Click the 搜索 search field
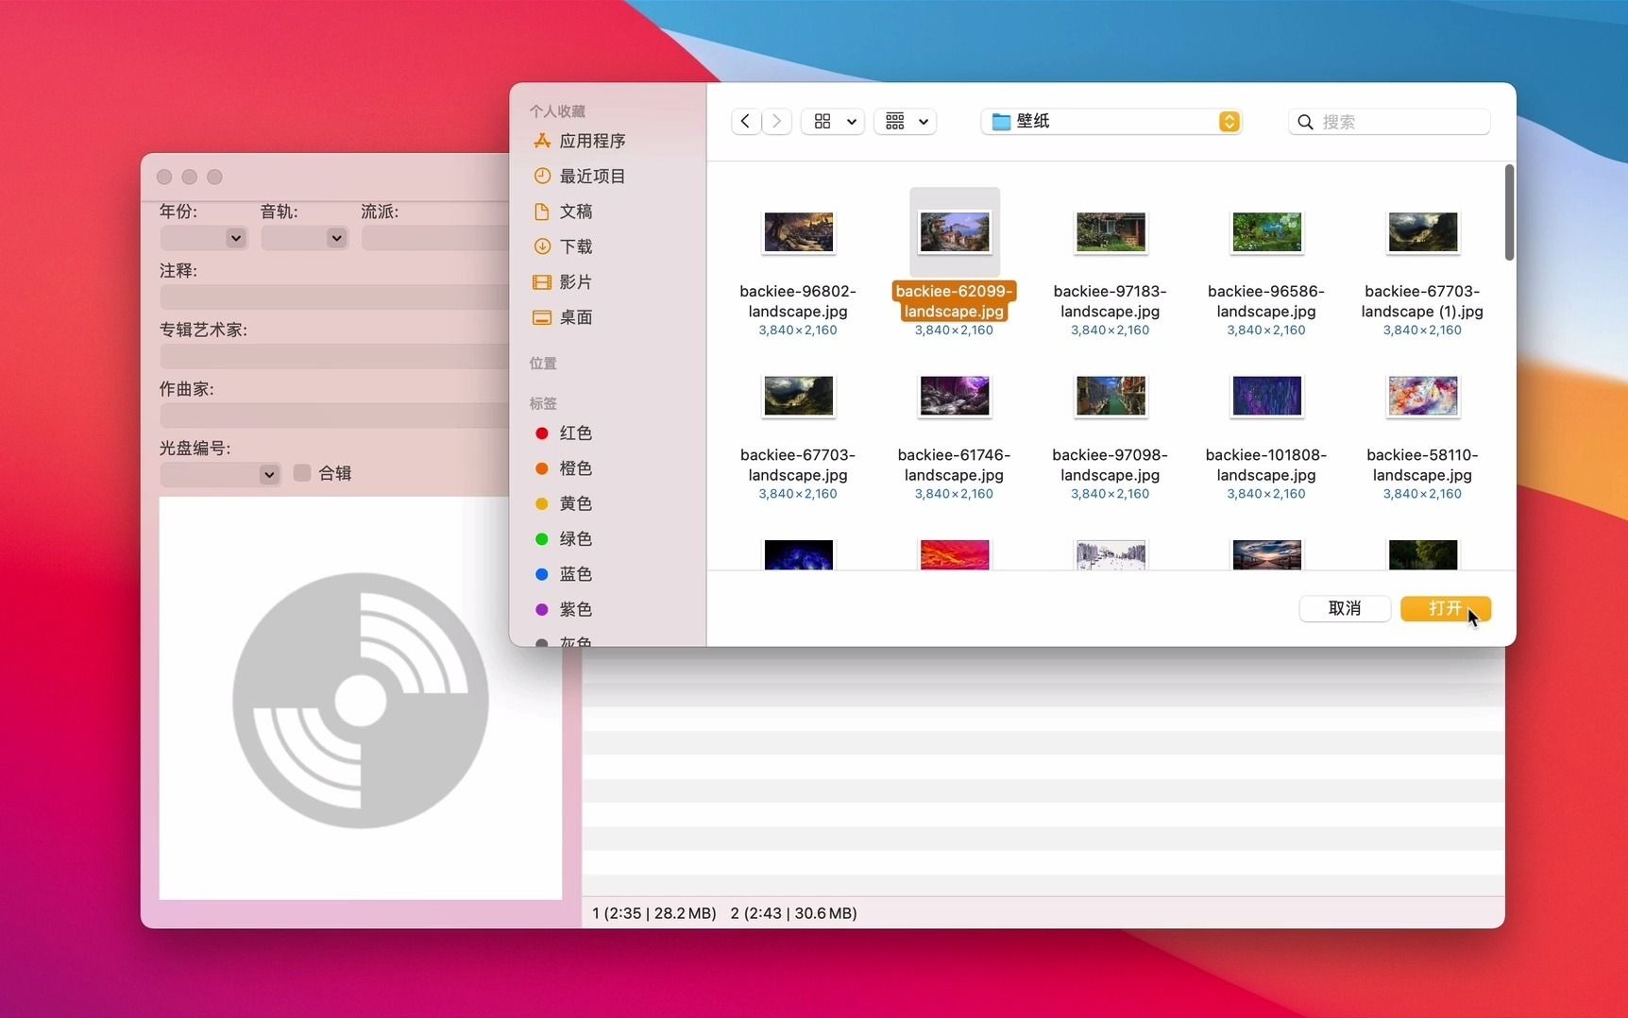 click(1389, 122)
